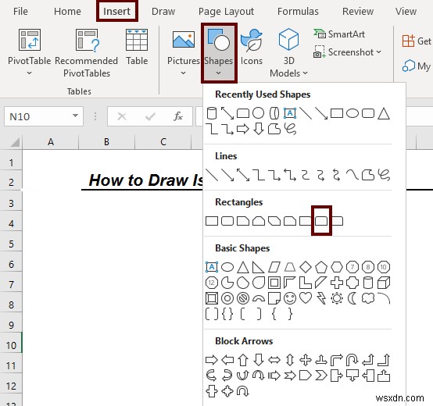Pick the Quad Arrow in Block Arrows
The image size is (433, 406).
tap(306, 360)
